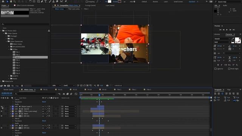Expand the ASSETS folder
The height and width of the screenshot is (136, 242).
(x=9, y=76)
